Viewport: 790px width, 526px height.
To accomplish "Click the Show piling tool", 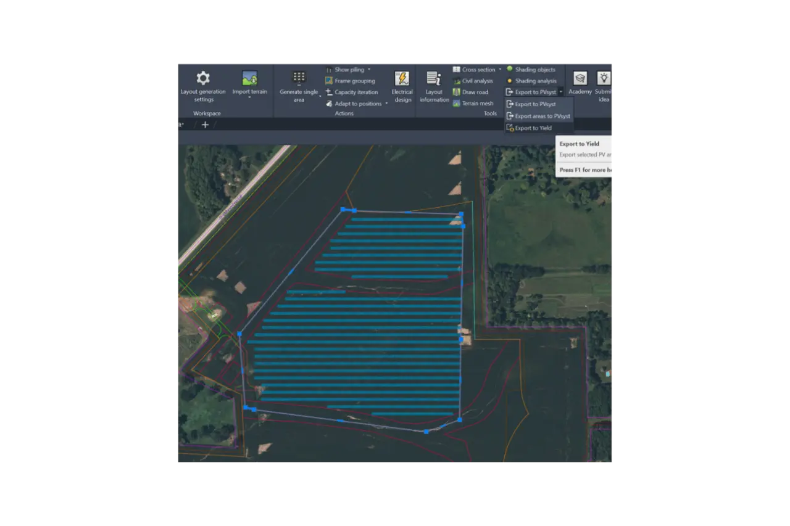I will click(345, 70).
